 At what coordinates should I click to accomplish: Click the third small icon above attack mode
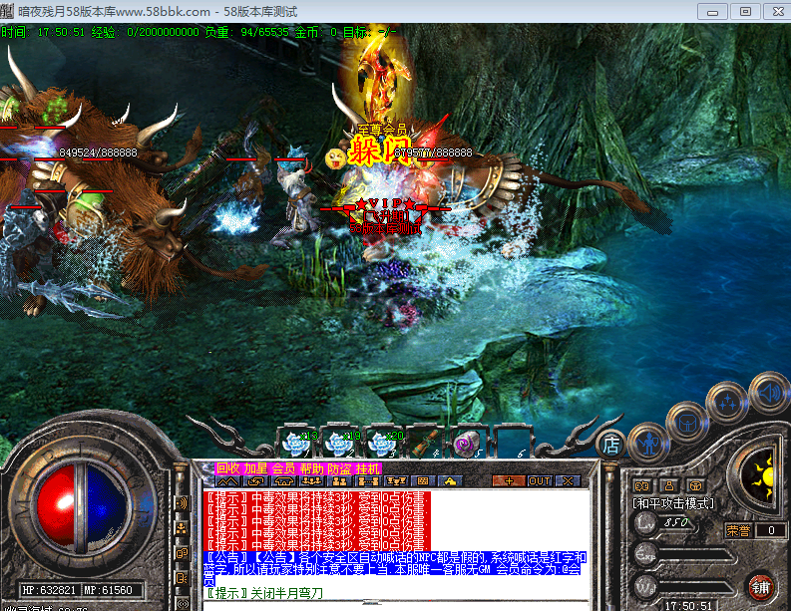(x=695, y=486)
